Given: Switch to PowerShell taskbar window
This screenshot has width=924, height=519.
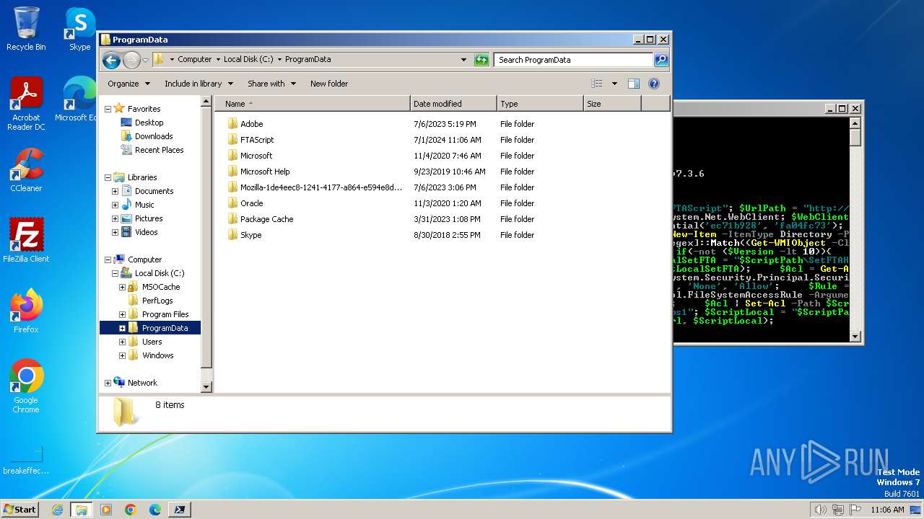Looking at the screenshot, I should point(180,510).
